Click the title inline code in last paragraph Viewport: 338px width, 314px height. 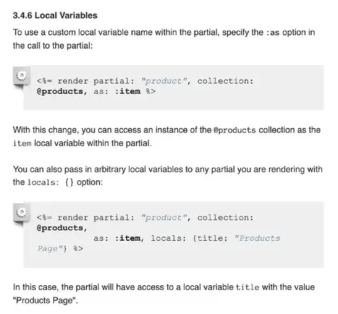click(247, 288)
